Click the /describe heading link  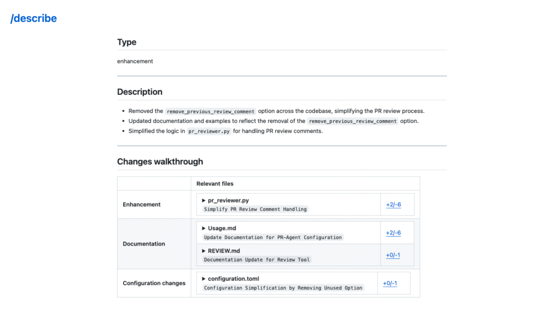tap(34, 19)
